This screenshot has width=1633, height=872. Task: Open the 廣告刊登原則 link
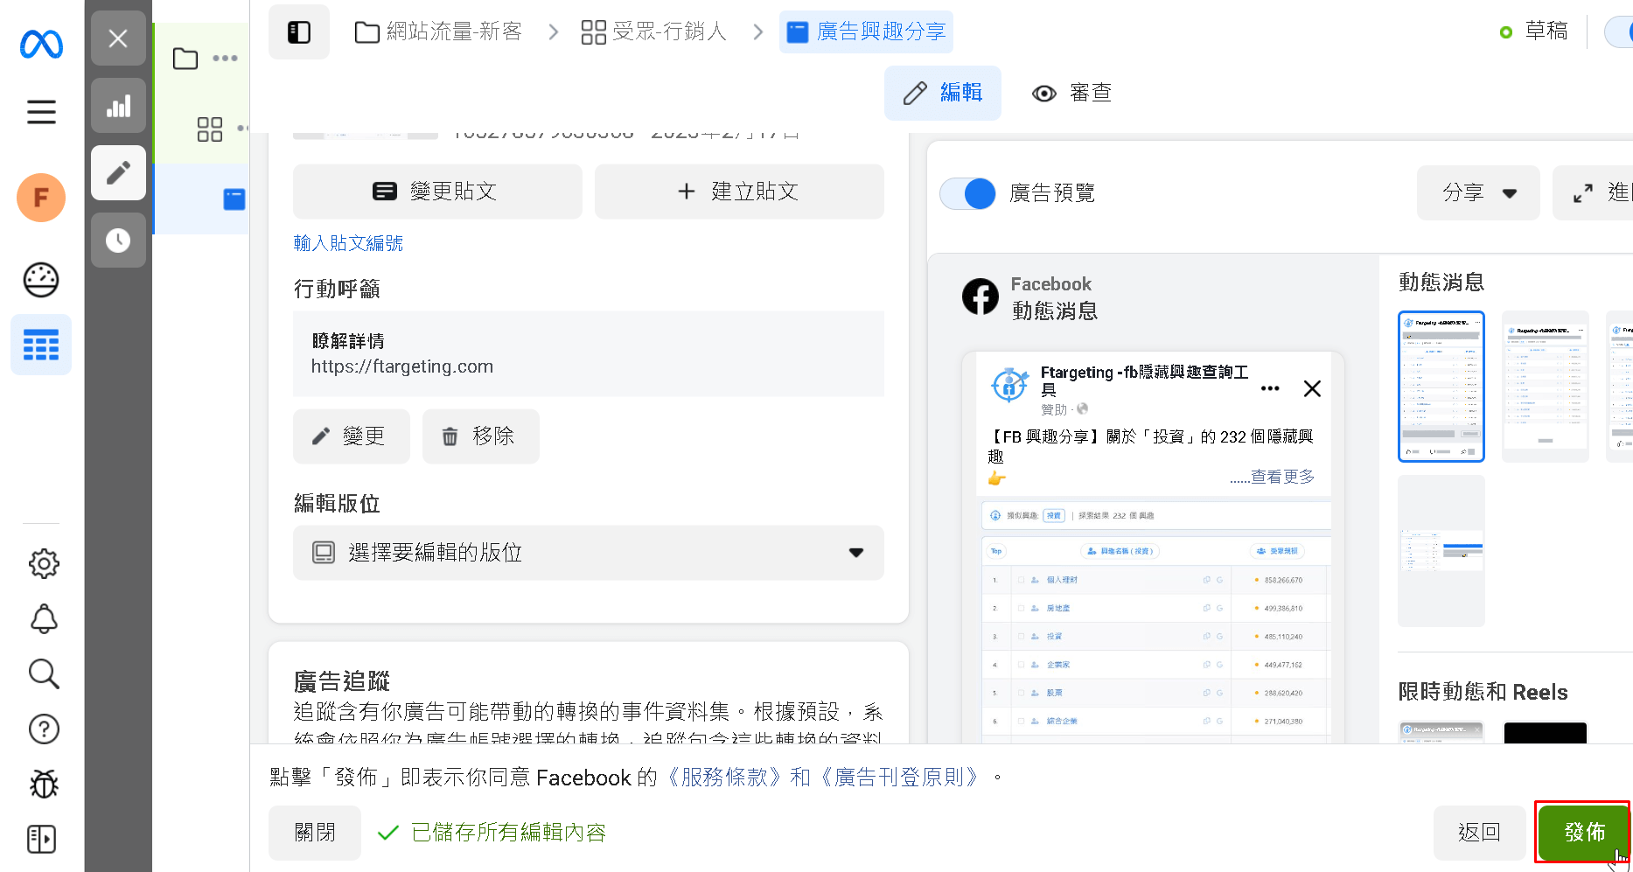[x=899, y=778]
